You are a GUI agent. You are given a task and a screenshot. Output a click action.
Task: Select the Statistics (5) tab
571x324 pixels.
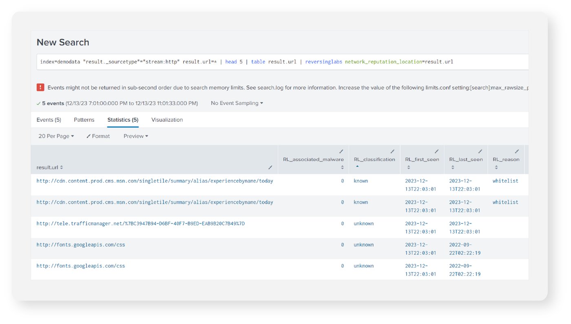(123, 120)
